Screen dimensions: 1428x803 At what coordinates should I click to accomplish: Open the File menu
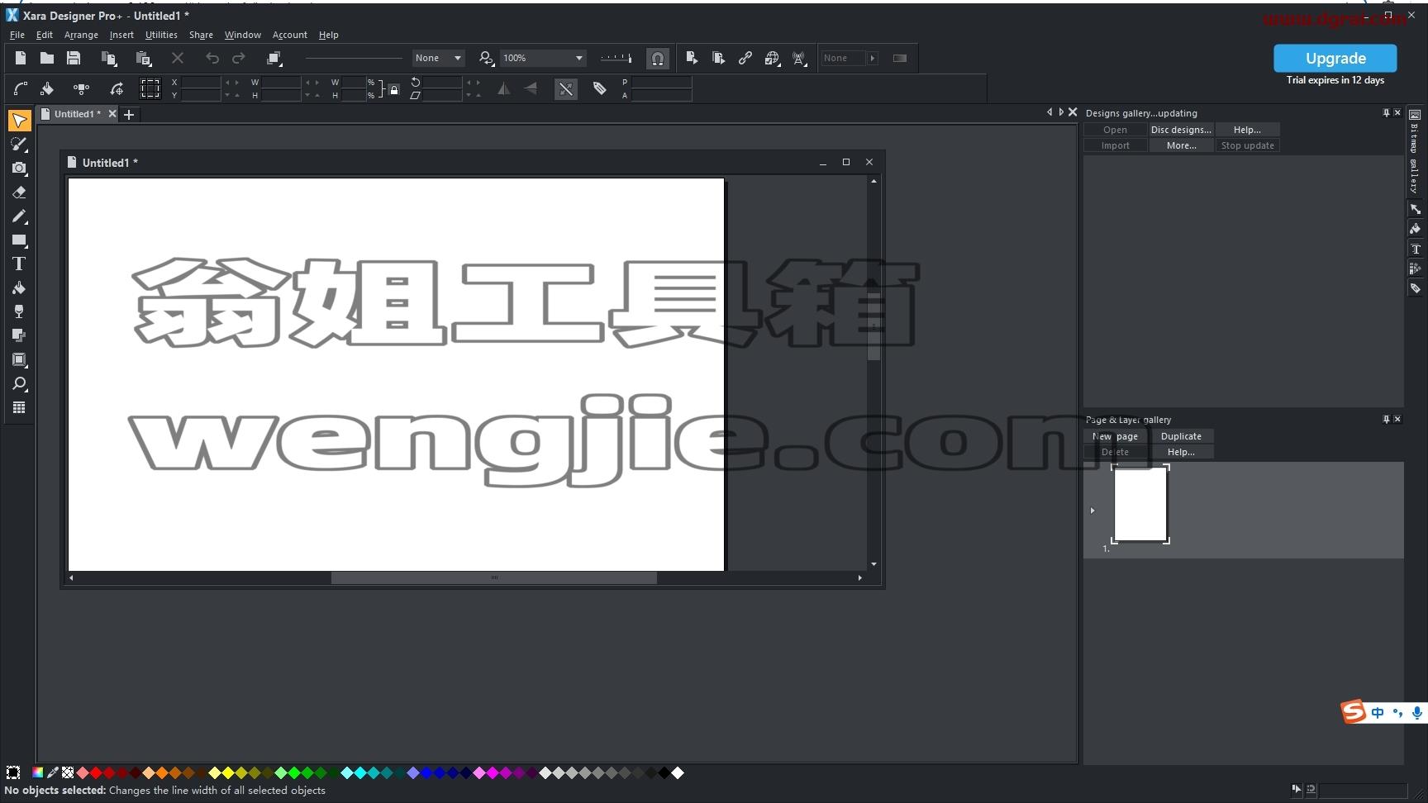17,35
